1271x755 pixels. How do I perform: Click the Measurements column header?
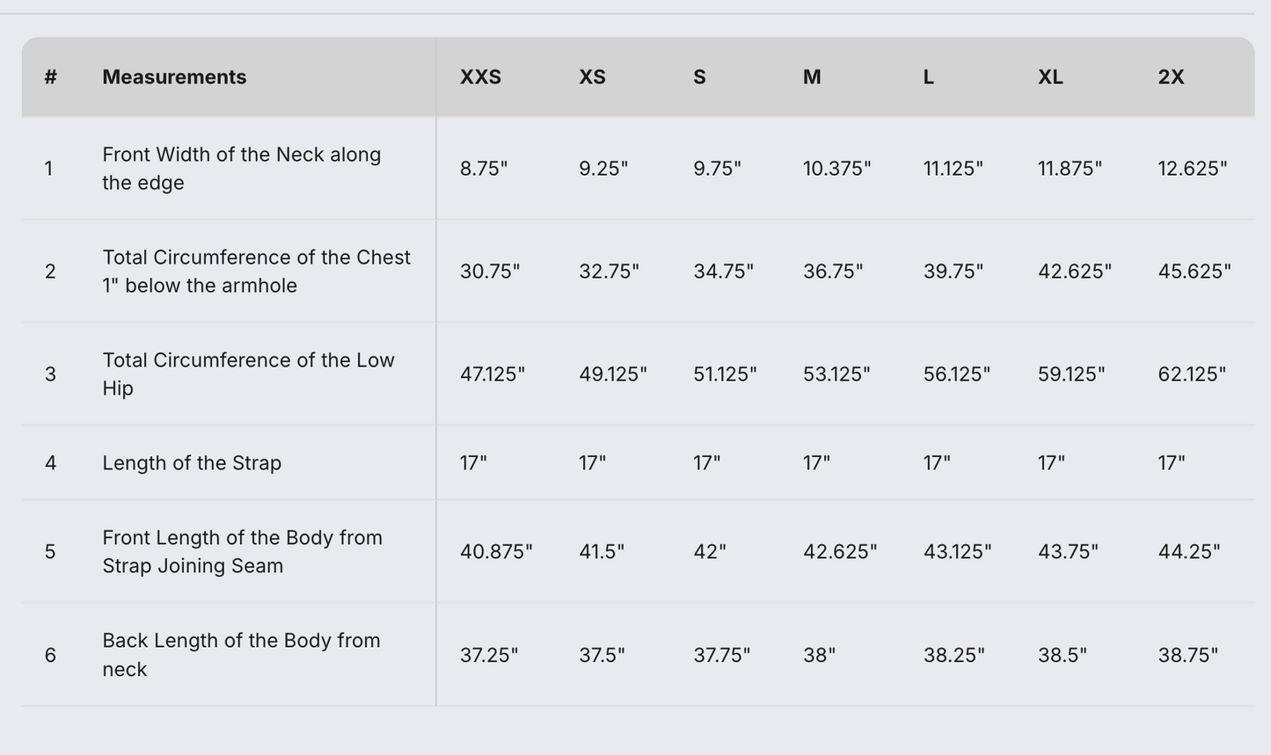click(174, 77)
